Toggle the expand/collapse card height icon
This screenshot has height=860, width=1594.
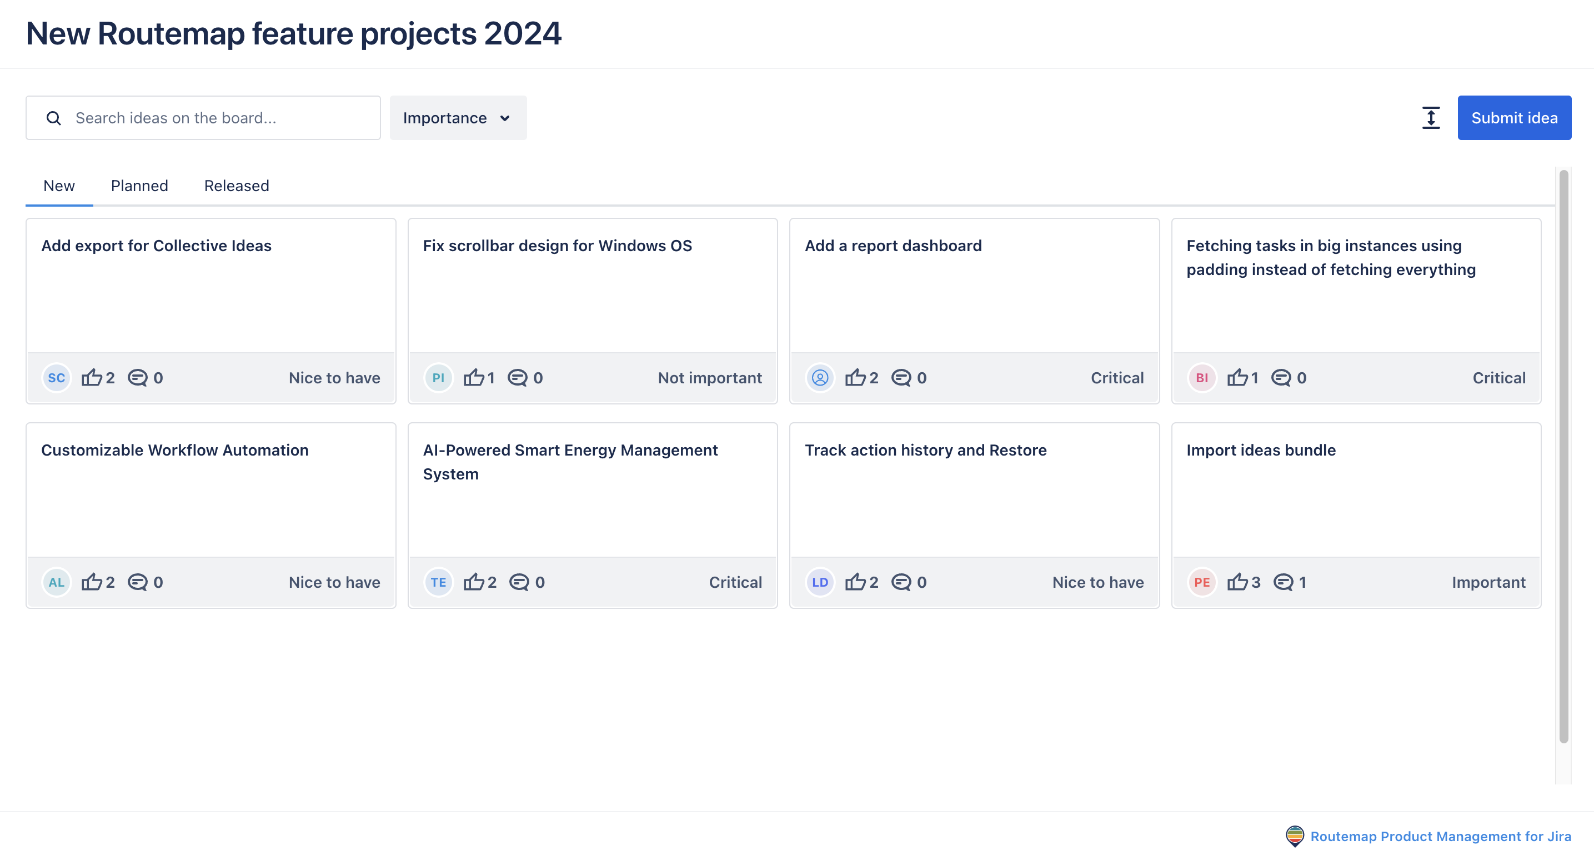tap(1431, 118)
